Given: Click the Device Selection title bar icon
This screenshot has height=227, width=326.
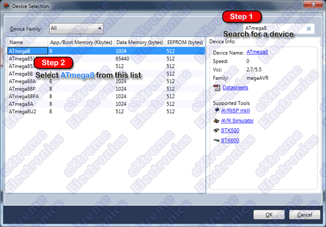Looking at the screenshot, I should pos(7,6).
